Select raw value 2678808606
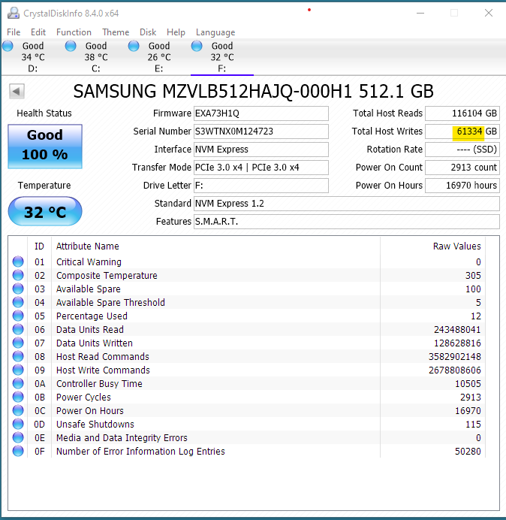Image resolution: width=506 pixels, height=520 pixels. (455, 370)
